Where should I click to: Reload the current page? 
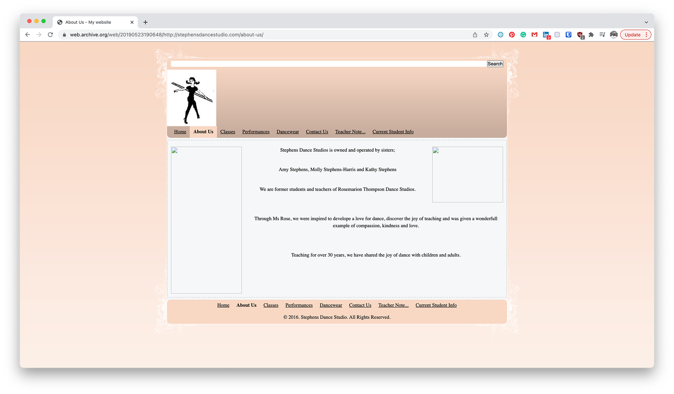coord(51,35)
